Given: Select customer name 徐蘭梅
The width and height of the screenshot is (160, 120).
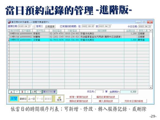Looking at the screenshot, I should (41, 37).
